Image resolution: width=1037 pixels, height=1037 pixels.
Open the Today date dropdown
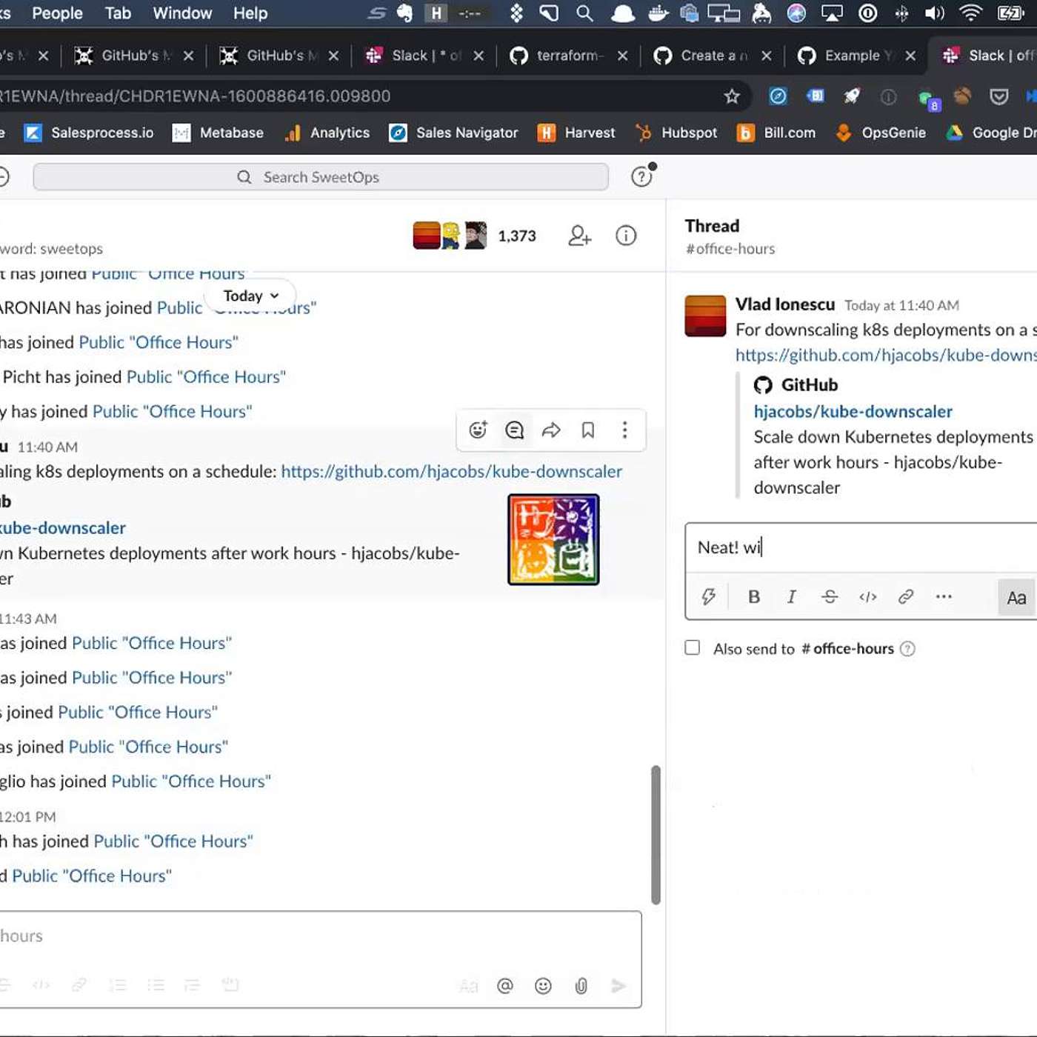[x=250, y=296]
